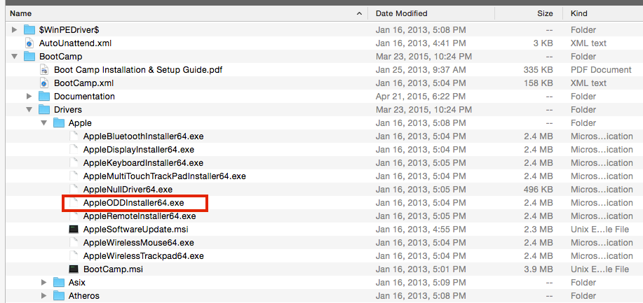Click the Drivers folder icon
Image resolution: width=643 pixels, height=303 pixels.
44,109
